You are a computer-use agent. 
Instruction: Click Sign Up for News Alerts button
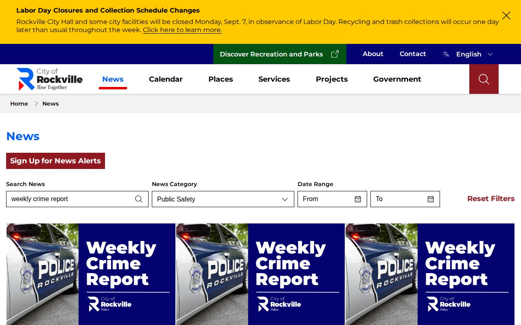click(55, 161)
